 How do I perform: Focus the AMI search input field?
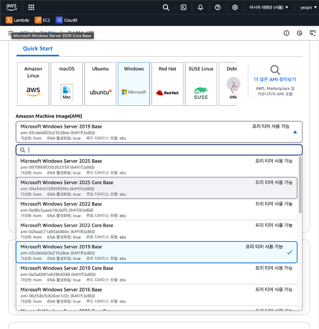pyautogui.click(x=159, y=150)
